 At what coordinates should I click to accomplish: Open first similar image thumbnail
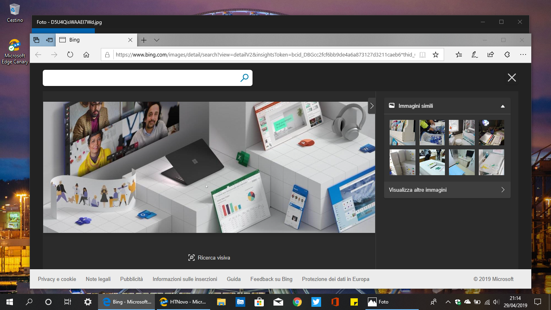[x=402, y=132]
